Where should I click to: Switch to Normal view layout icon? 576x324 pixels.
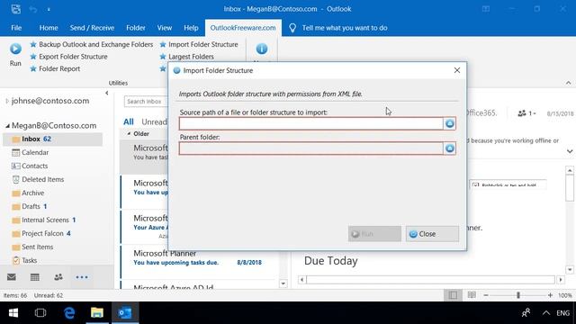(x=453, y=295)
